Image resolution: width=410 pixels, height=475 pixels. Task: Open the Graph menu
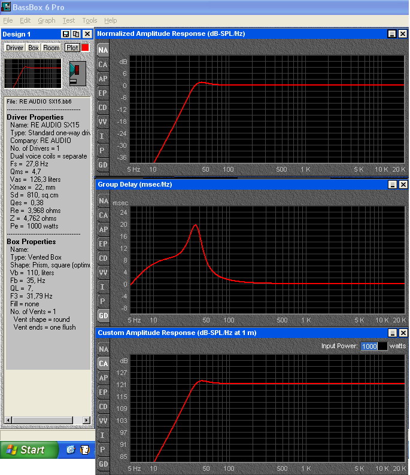(x=46, y=20)
